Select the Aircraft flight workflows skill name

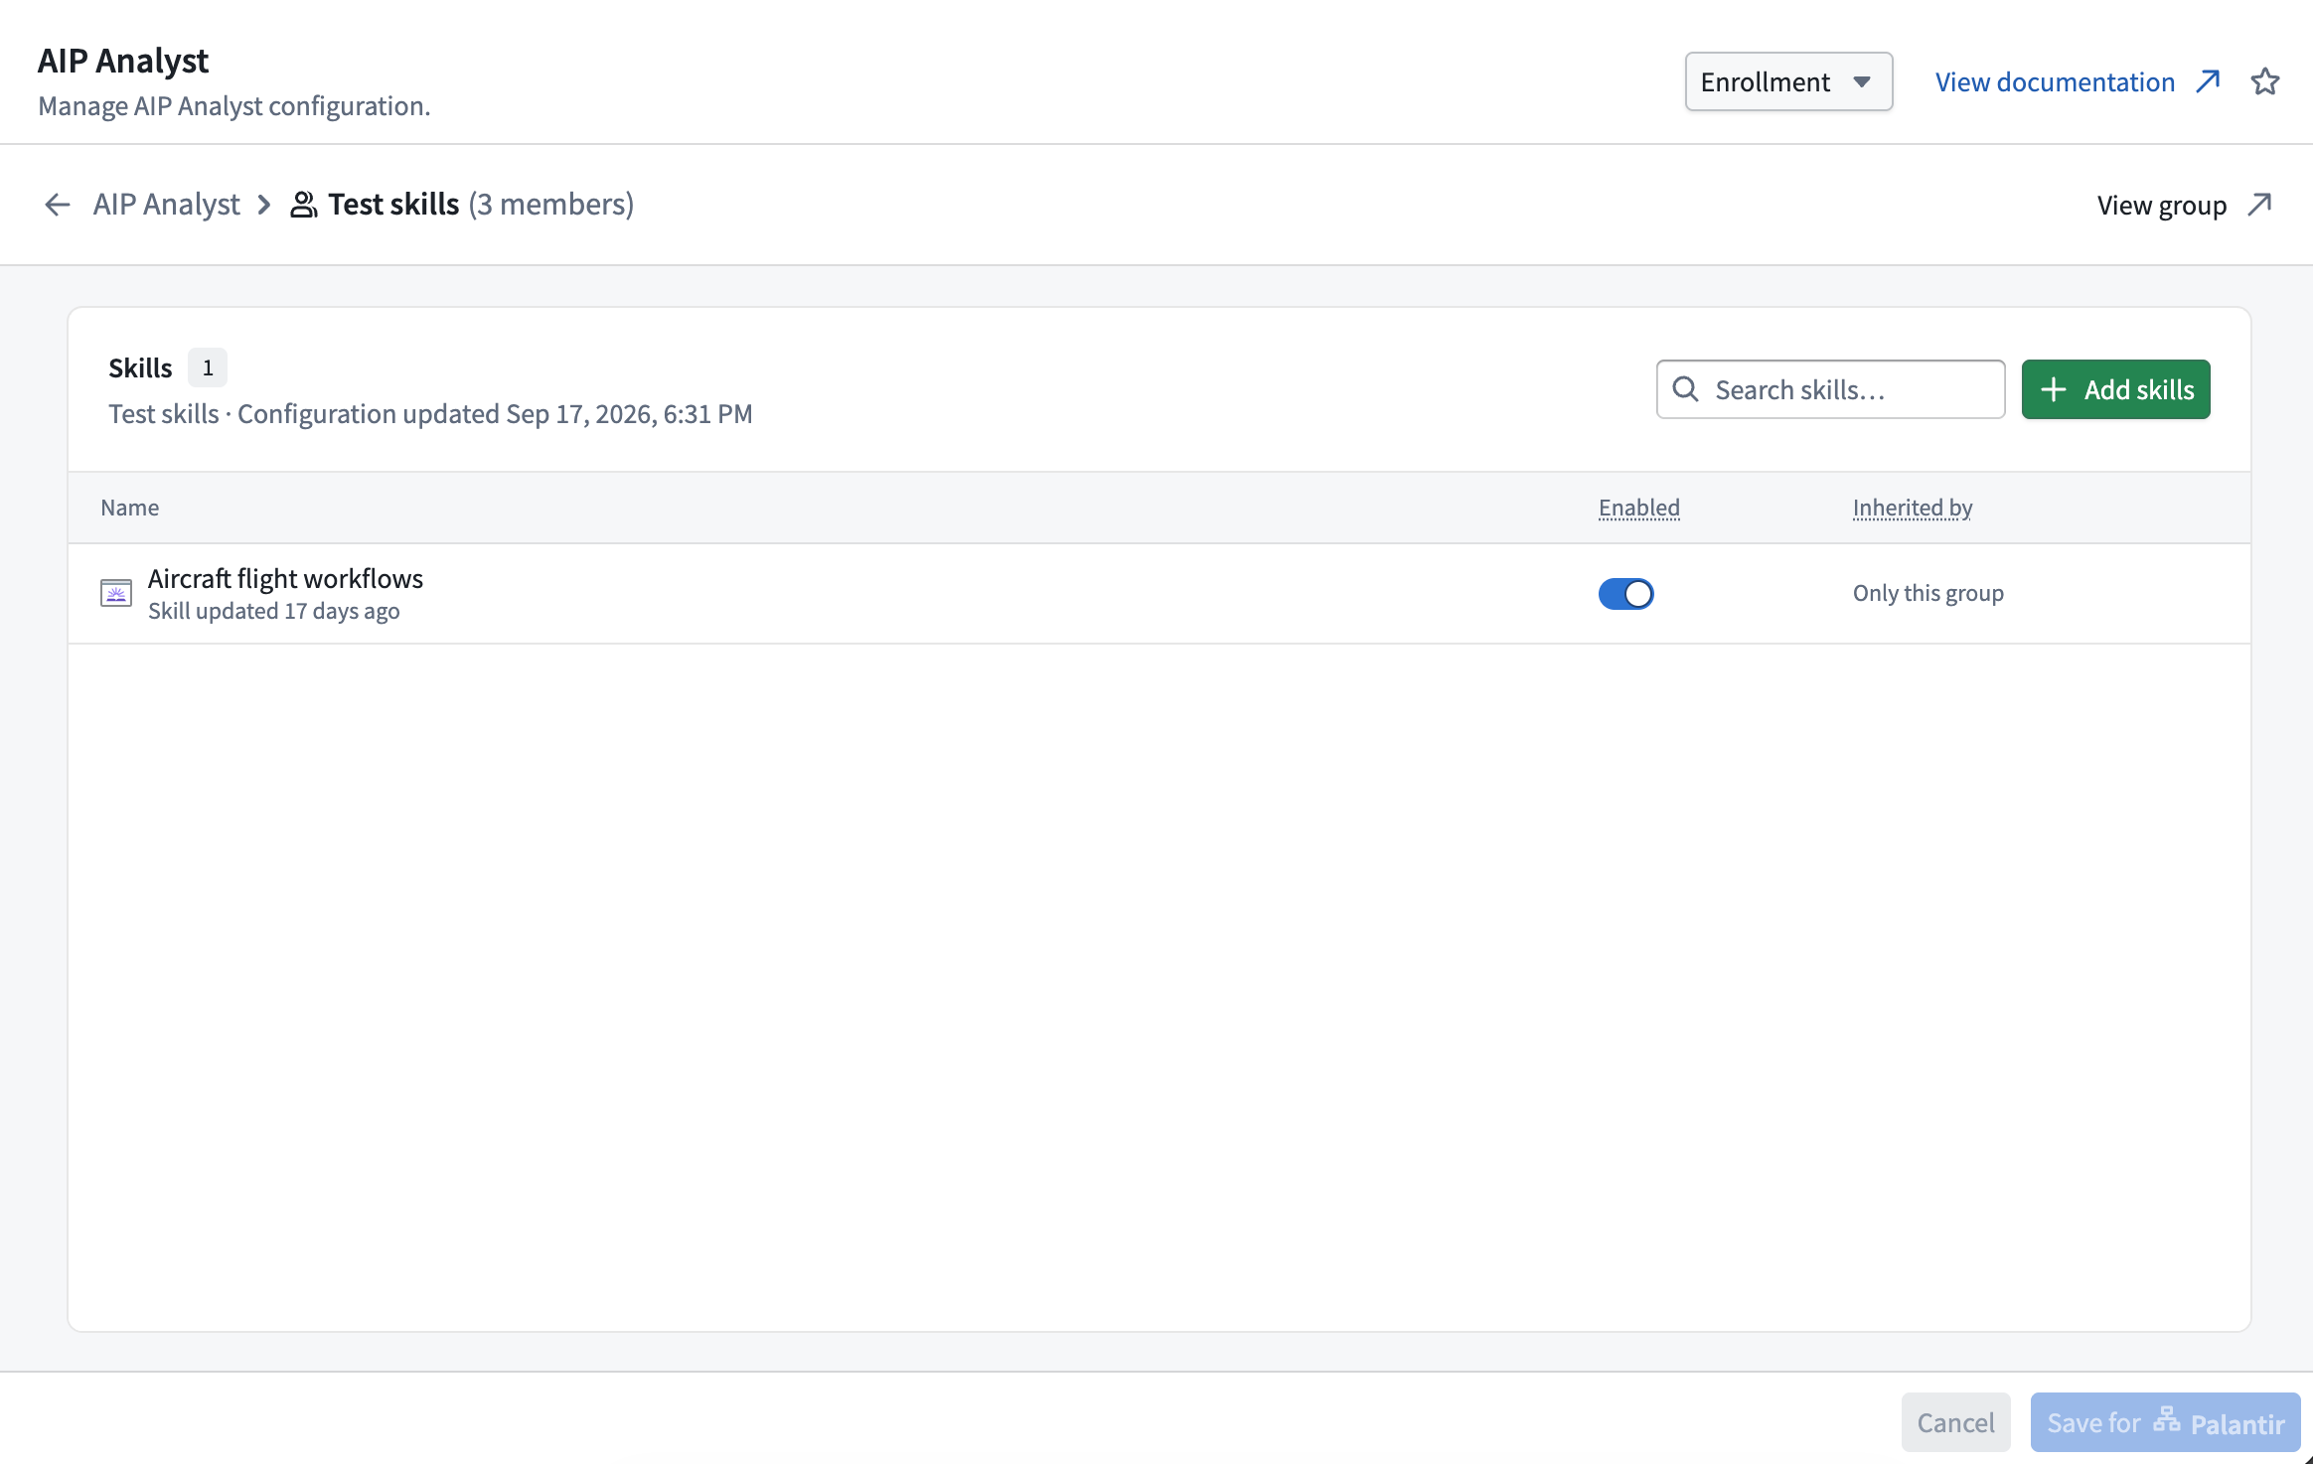click(286, 578)
